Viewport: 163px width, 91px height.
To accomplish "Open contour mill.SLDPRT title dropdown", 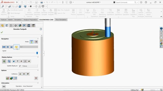I will point(93,2).
